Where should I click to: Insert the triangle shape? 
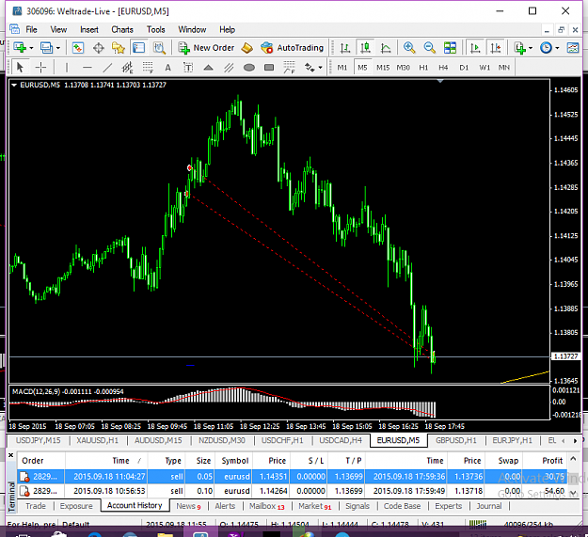tap(208, 68)
